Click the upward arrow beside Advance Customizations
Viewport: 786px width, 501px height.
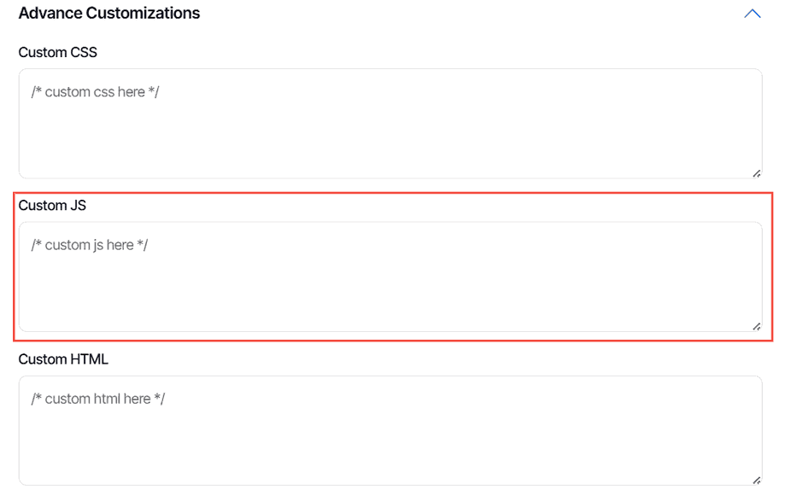(x=752, y=14)
